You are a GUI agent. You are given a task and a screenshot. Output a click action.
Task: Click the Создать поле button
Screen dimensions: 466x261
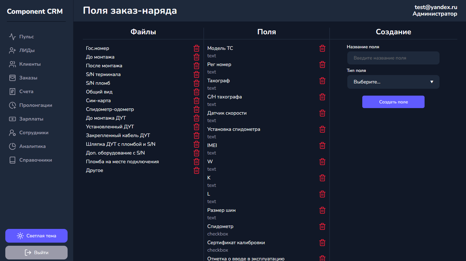[x=393, y=102]
